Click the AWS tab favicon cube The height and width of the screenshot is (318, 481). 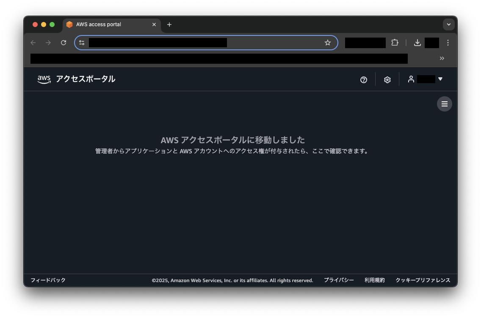click(69, 24)
